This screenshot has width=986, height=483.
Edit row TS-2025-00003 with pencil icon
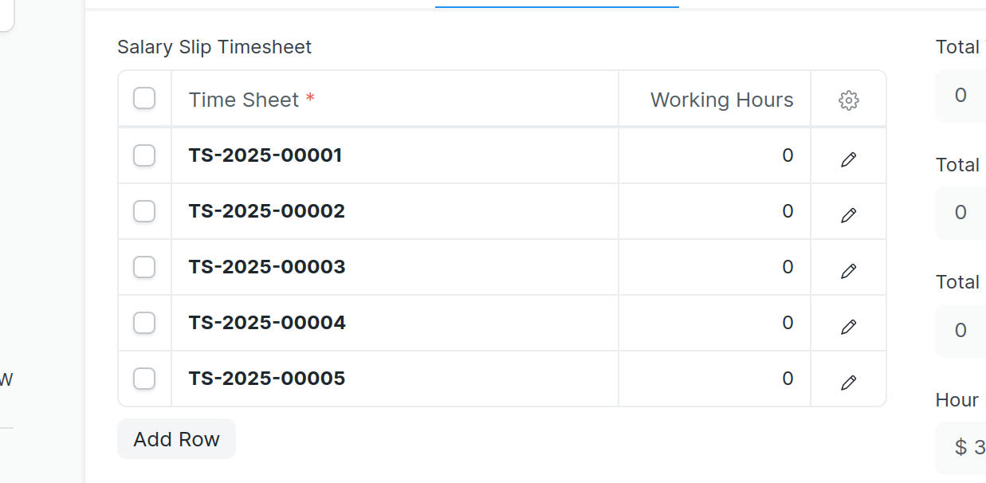click(849, 271)
